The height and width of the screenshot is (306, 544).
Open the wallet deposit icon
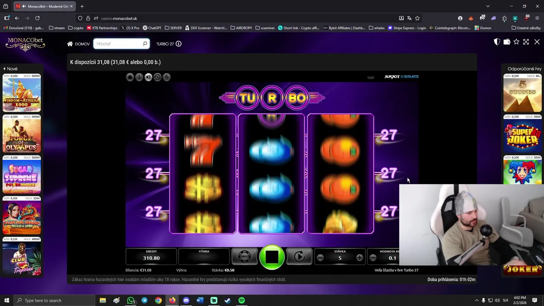[x=507, y=42]
